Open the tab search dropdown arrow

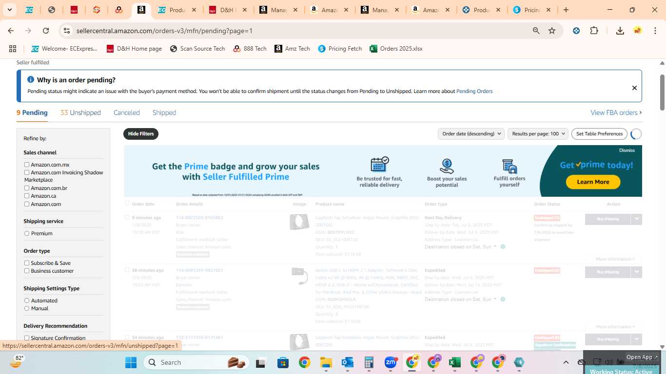coord(9,10)
